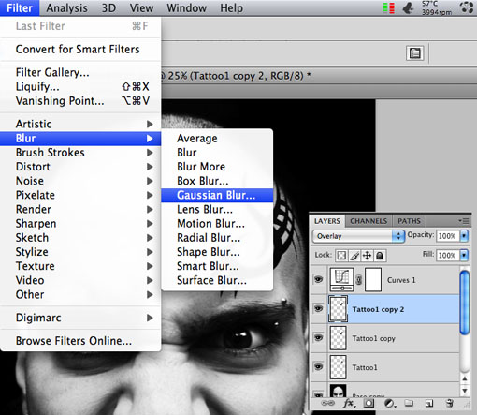The image size is (477, 415).
Task: Switch to the Paths tab
Action: tap(409, 221)
